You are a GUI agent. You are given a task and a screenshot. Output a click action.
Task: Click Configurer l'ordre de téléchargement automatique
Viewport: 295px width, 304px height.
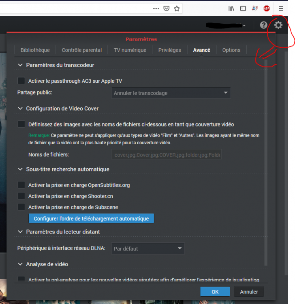(91, 218)
